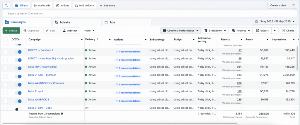Tick the checkbox for Naka WAYBACK 3
Screen dimensions: 300x125
6,101
